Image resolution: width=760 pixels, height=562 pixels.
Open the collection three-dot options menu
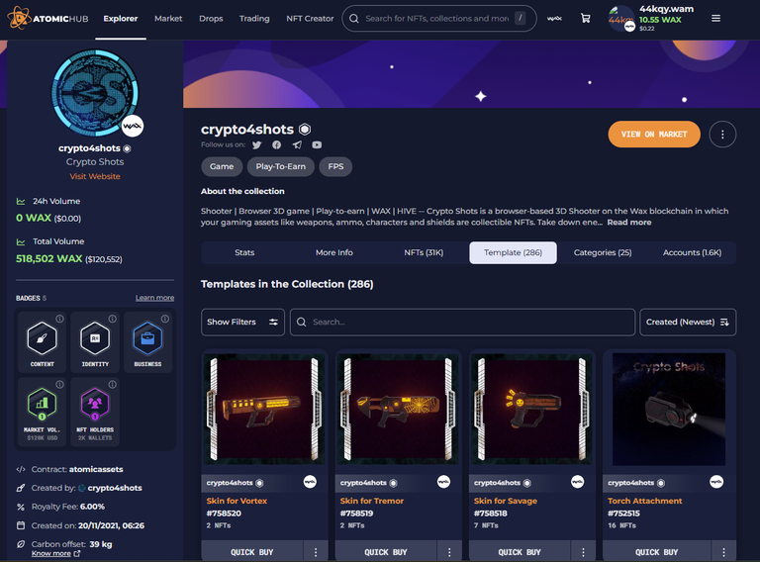(x=722, y=135)
